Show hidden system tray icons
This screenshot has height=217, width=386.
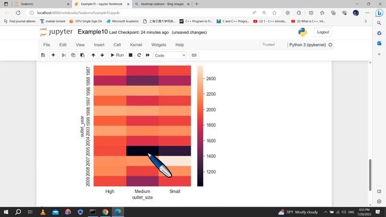(x=326, y=212)
